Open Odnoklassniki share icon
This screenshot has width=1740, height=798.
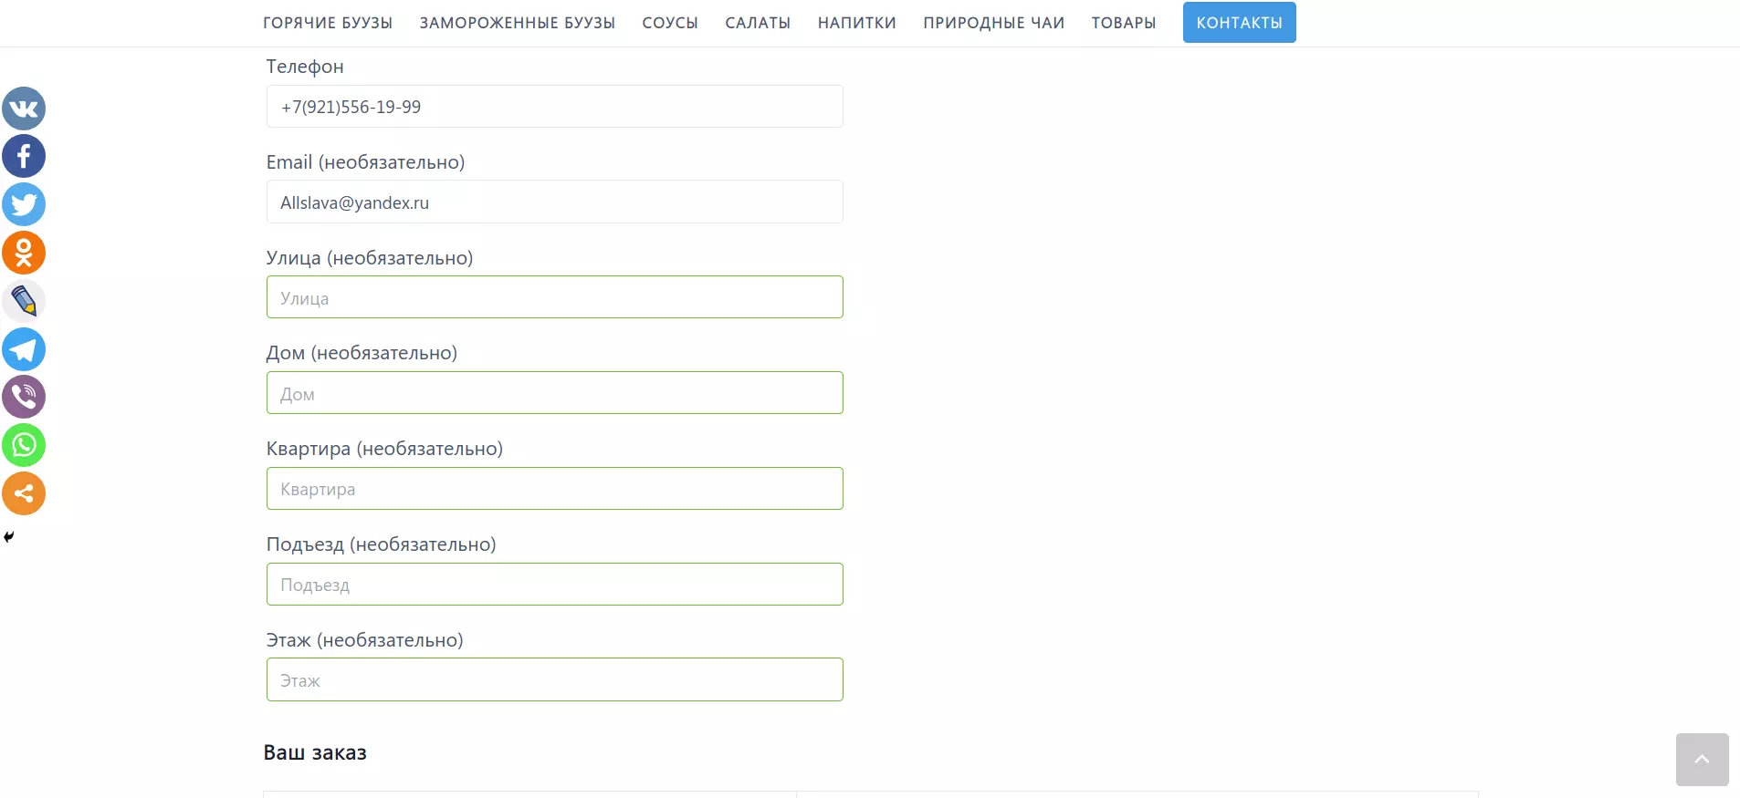click(x=24, y=253)
